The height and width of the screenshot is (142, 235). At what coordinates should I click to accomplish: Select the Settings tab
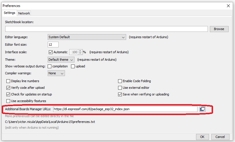(x=9, y=13)
